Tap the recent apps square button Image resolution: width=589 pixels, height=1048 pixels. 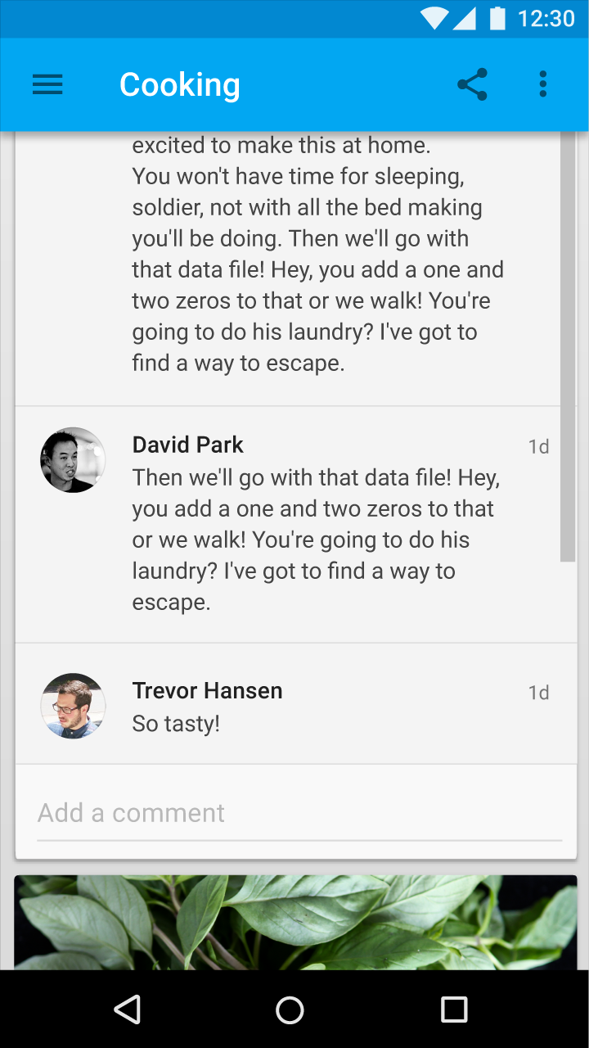(454, 1010)
